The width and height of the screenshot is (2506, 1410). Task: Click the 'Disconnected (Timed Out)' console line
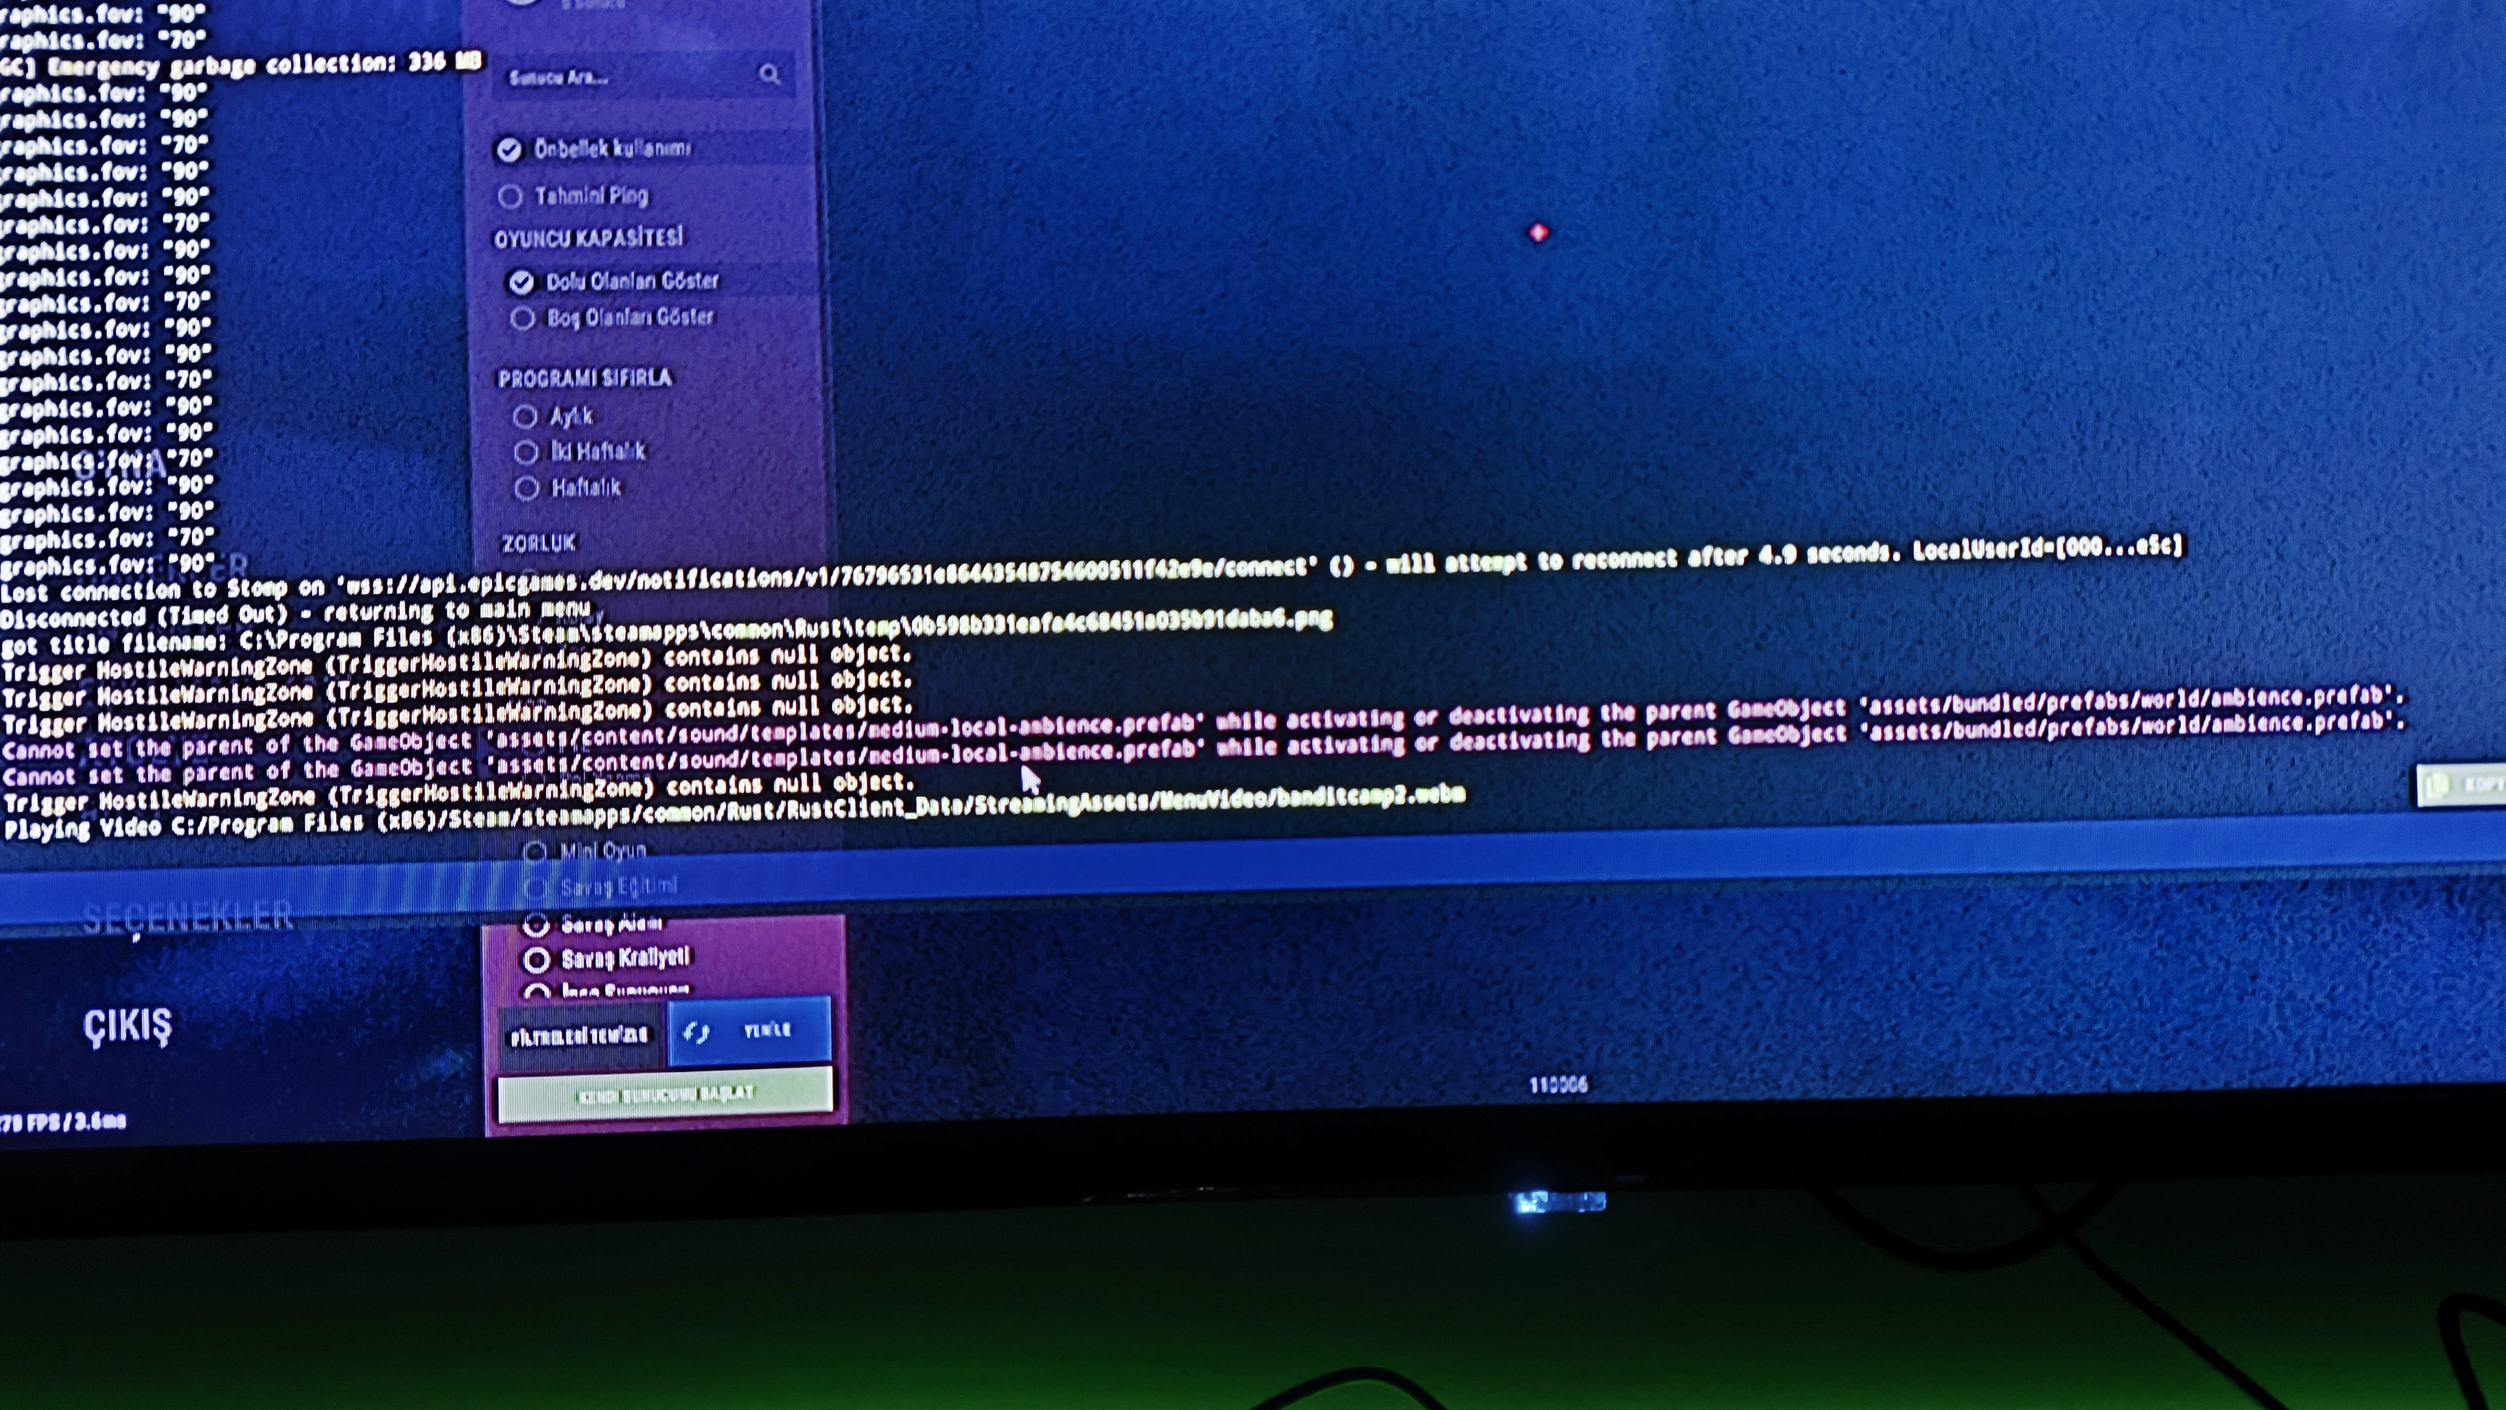(296, 614)
